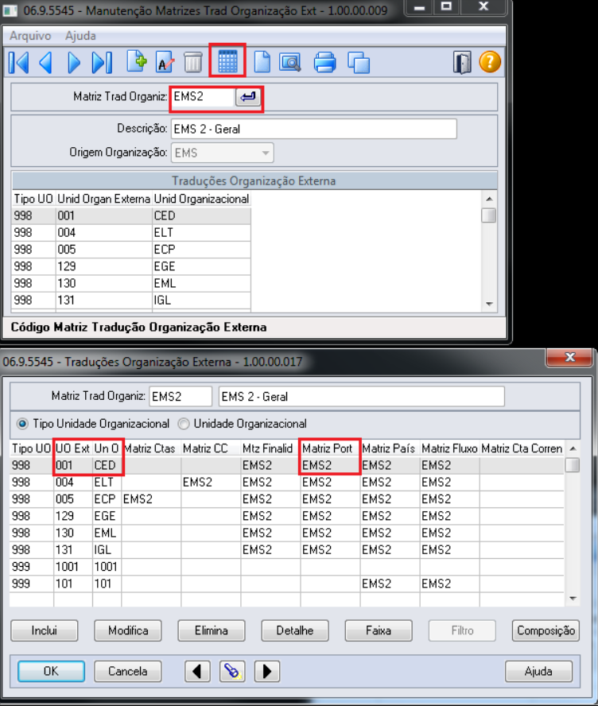Confirm Matriz Trad Organiz with return-arrow button
The image size is (598, 706).
coord(248,97)
